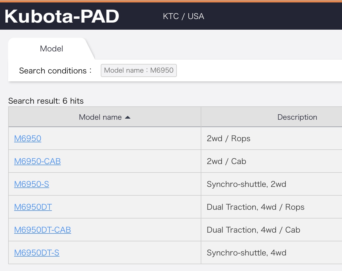Screen dimensions: 342x271
Task: Open the M6950DT model link
Action: click(33, 207)
